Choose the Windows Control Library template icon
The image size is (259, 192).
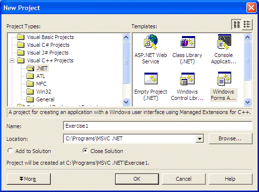coord(187,79)
